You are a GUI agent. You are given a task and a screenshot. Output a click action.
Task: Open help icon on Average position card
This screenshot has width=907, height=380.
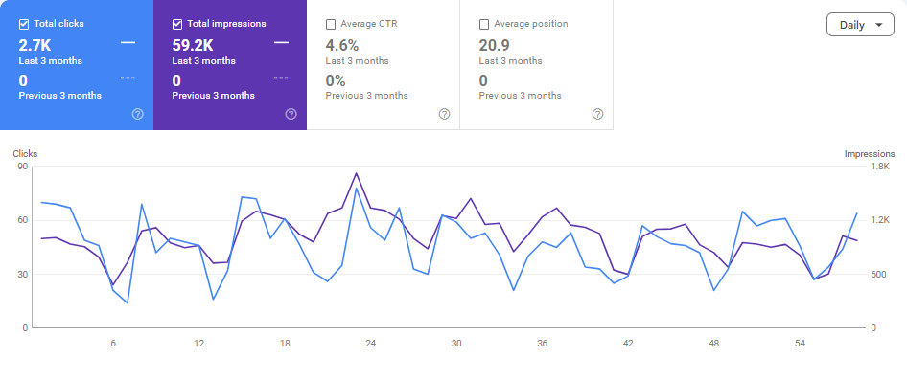(x=598, y=114)
